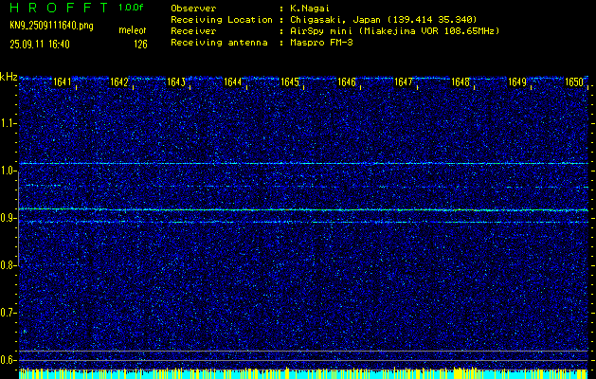Click the 1647 time marker
The width and height of the screenshot is (596, 379).
point(404,82)
